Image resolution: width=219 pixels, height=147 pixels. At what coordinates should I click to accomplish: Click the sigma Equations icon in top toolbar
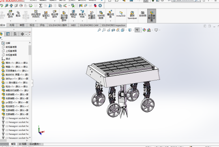pyautogui.click(x=41, y=6)
